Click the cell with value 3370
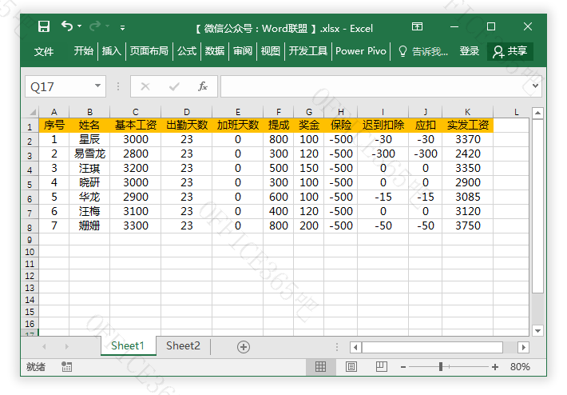Viewport: 567px width, 395px height. 467,139
